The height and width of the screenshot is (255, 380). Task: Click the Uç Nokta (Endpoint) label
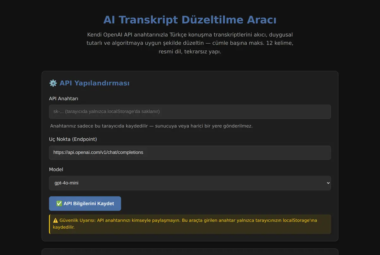click(x=73, y=139)
